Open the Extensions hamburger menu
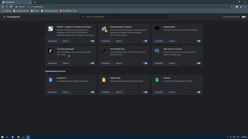 pyautogui.click(x=4, y=17)
